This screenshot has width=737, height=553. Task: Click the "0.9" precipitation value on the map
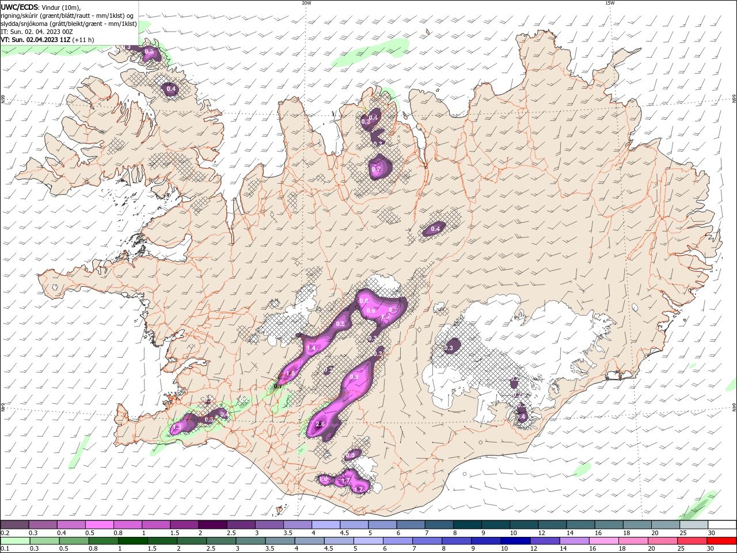[x=354, y=377]
